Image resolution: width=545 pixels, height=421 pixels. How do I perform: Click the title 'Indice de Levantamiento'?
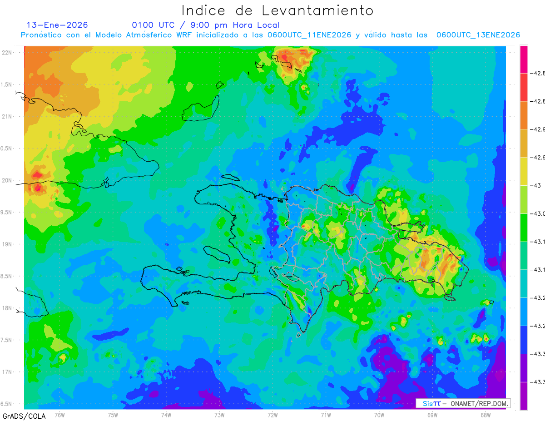click(x=277, y=10)
